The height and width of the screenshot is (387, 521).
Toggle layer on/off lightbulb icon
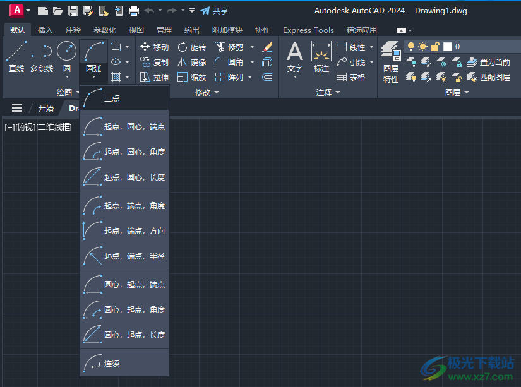point(411,47)
